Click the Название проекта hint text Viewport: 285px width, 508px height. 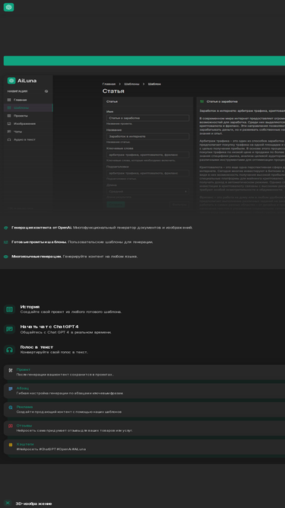click(x=119, y=123)
